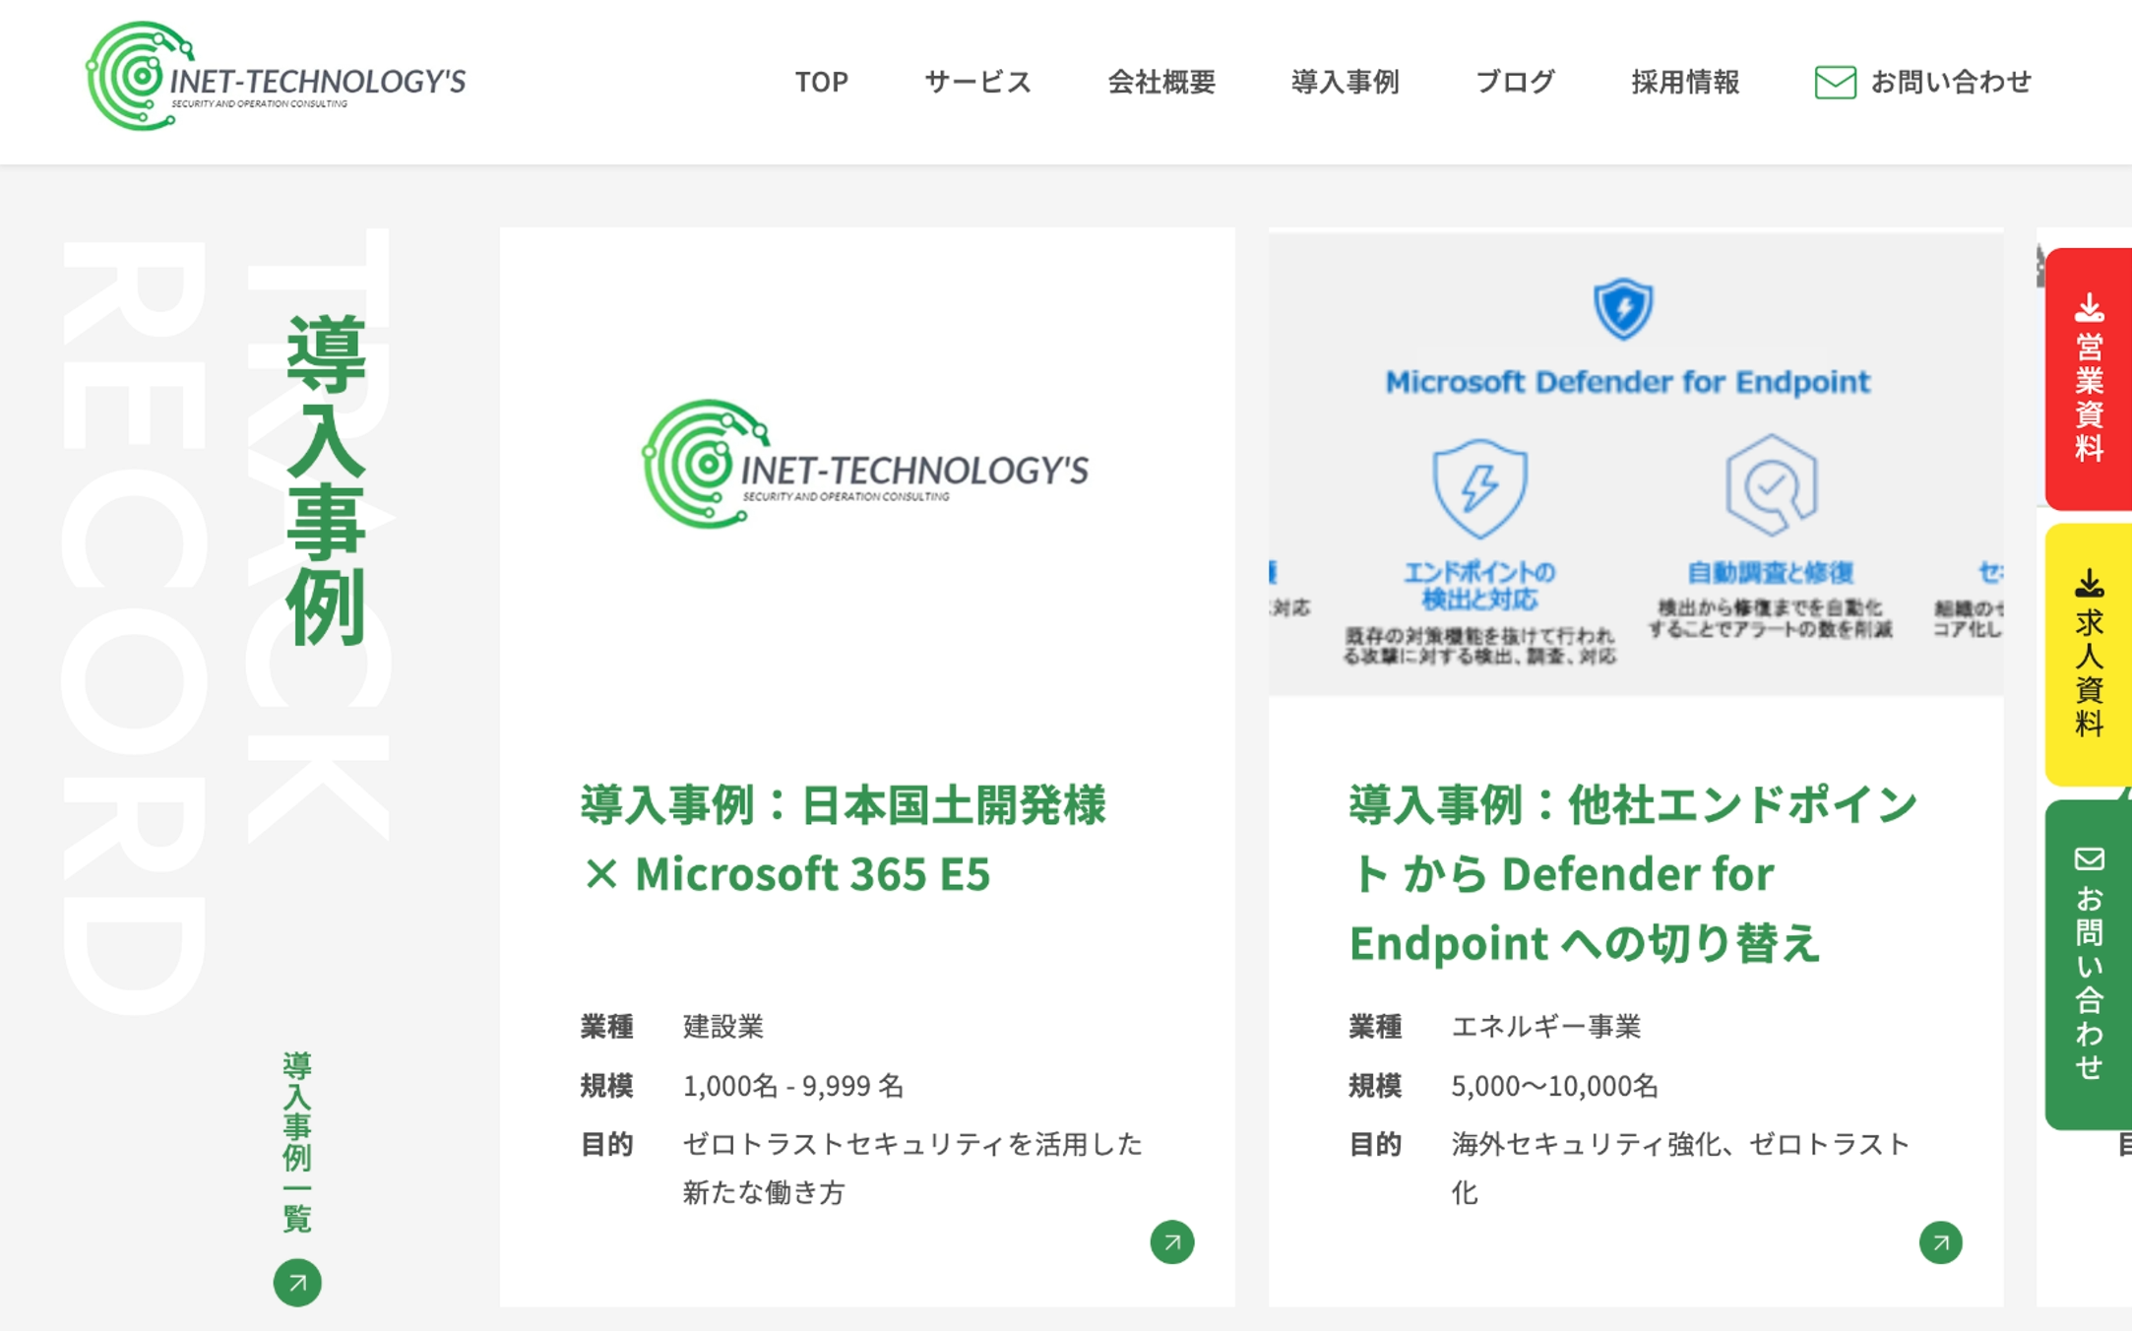Click the INET-TECHNOLOGY'S header logo
Viewport: 2132px width, 1331px height.
[276, 77]
